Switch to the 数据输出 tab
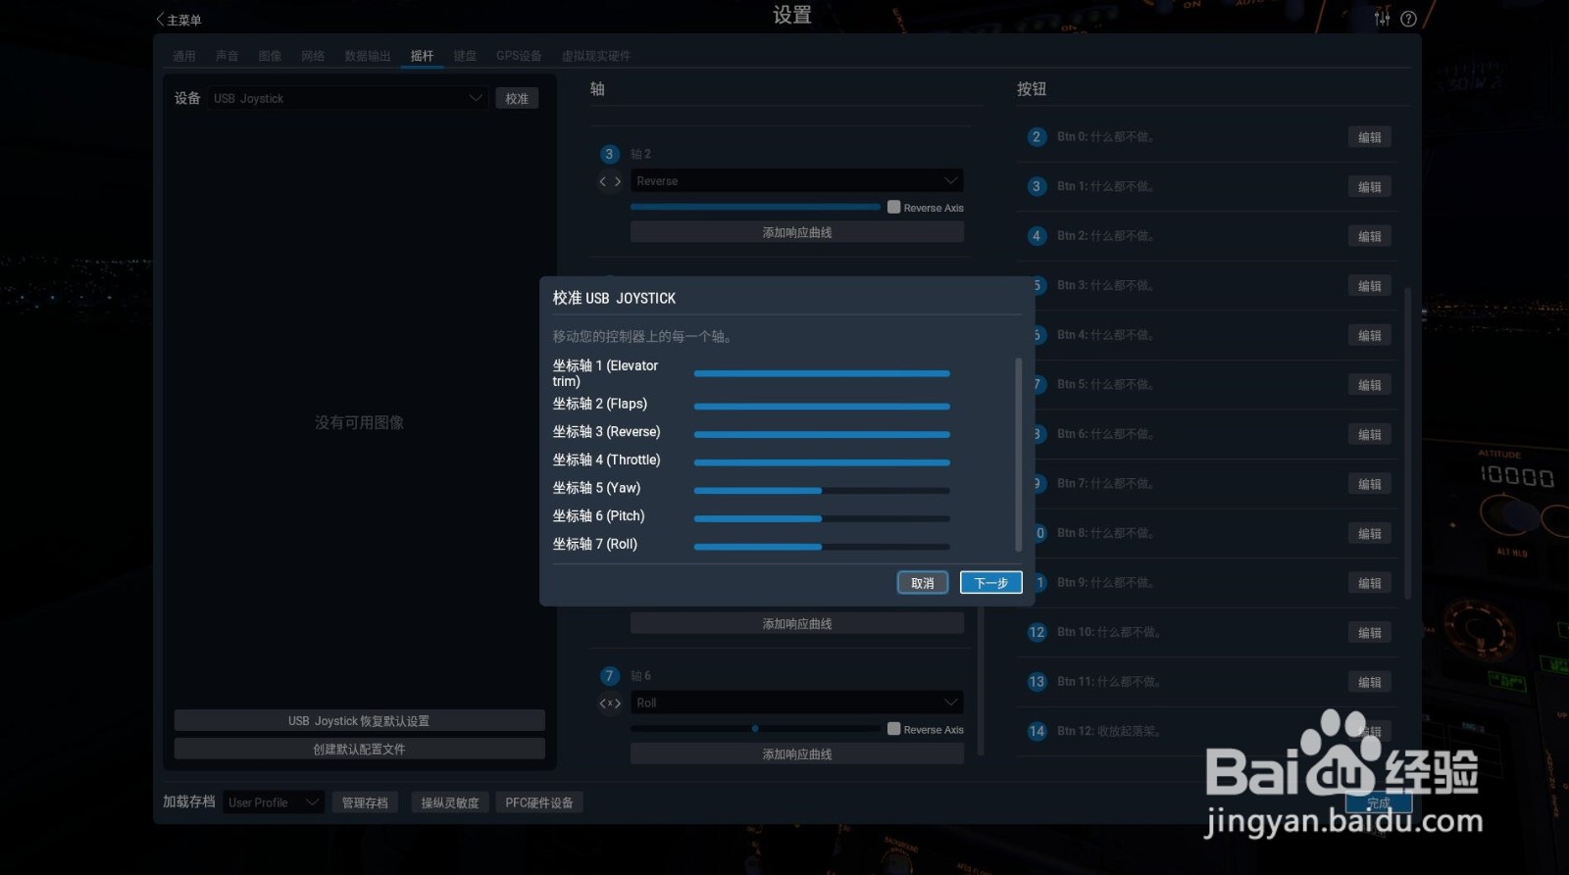The image size is (1569, 875). [368, 56]
